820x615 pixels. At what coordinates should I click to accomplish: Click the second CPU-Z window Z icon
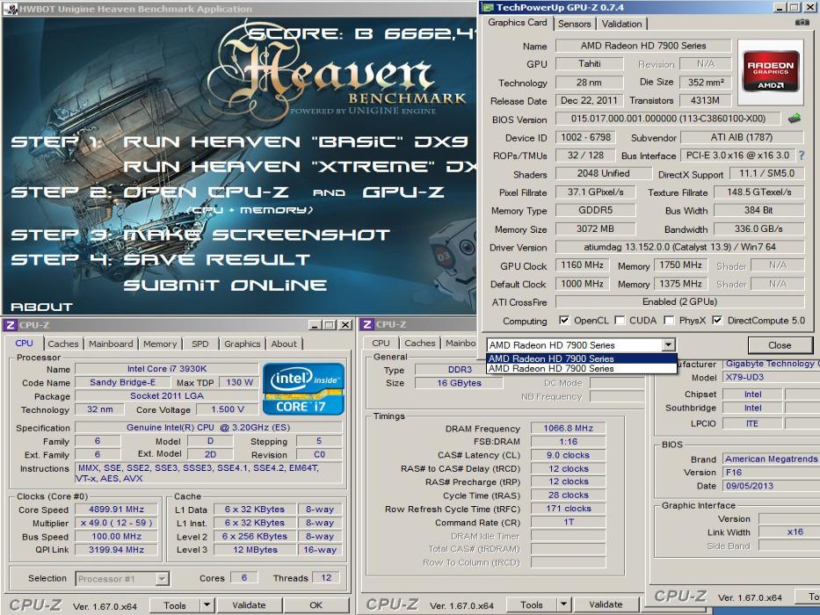coord(367,324)
